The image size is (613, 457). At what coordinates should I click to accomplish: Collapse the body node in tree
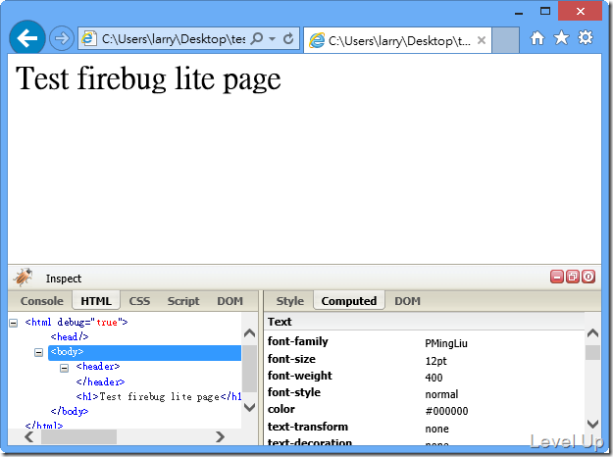(38, 353)
